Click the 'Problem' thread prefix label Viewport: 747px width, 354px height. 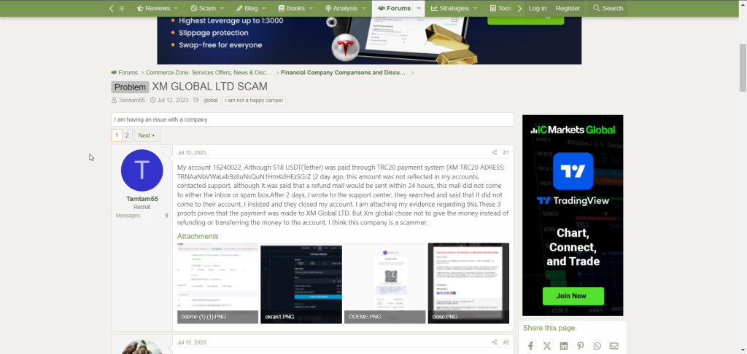click(130, 87)
